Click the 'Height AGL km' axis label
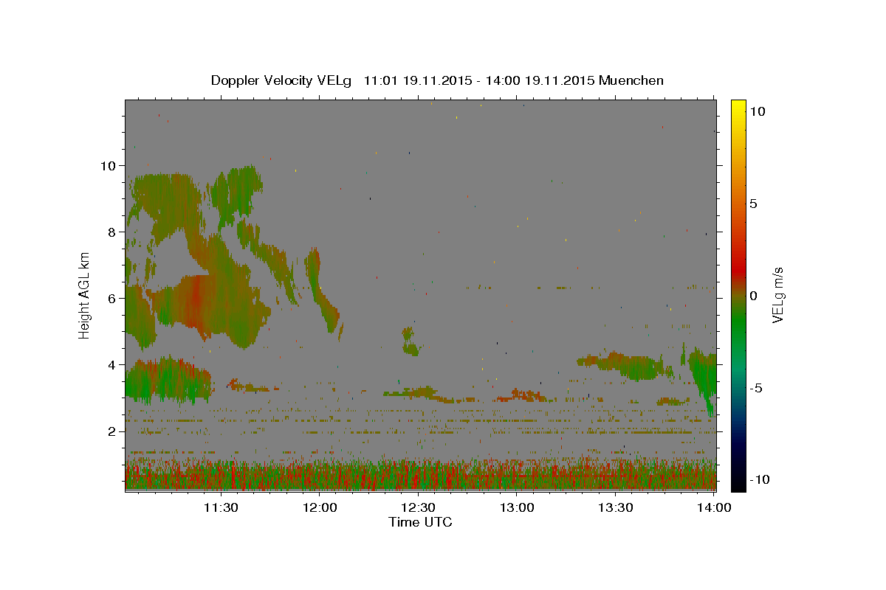 85,295
